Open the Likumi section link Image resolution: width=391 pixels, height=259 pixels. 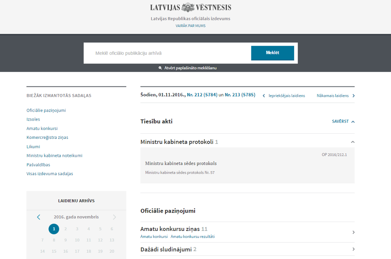pyautogui.click(x=33, y=147)
